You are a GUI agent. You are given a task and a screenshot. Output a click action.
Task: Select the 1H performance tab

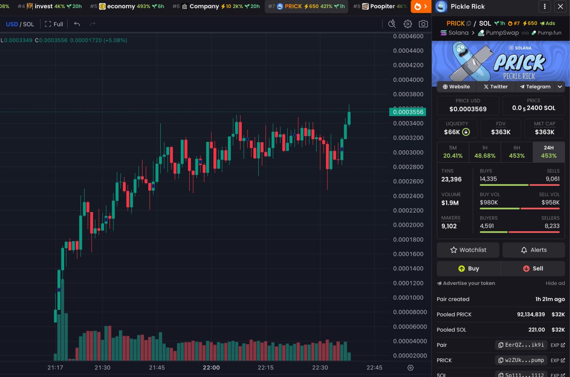click(x=485, y=152)
